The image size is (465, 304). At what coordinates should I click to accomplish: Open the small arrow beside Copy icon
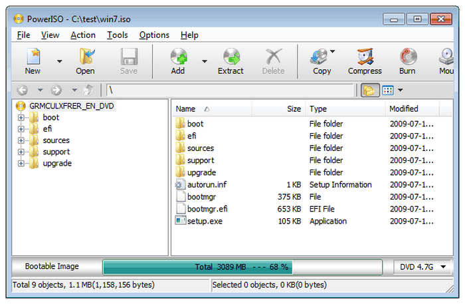[332, 51]
